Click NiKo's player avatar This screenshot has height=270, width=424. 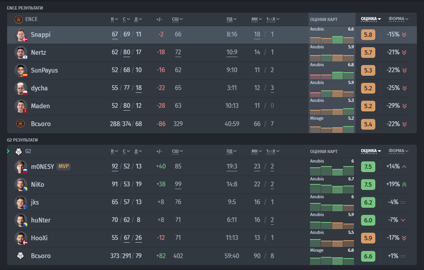(x=21, y=185)
